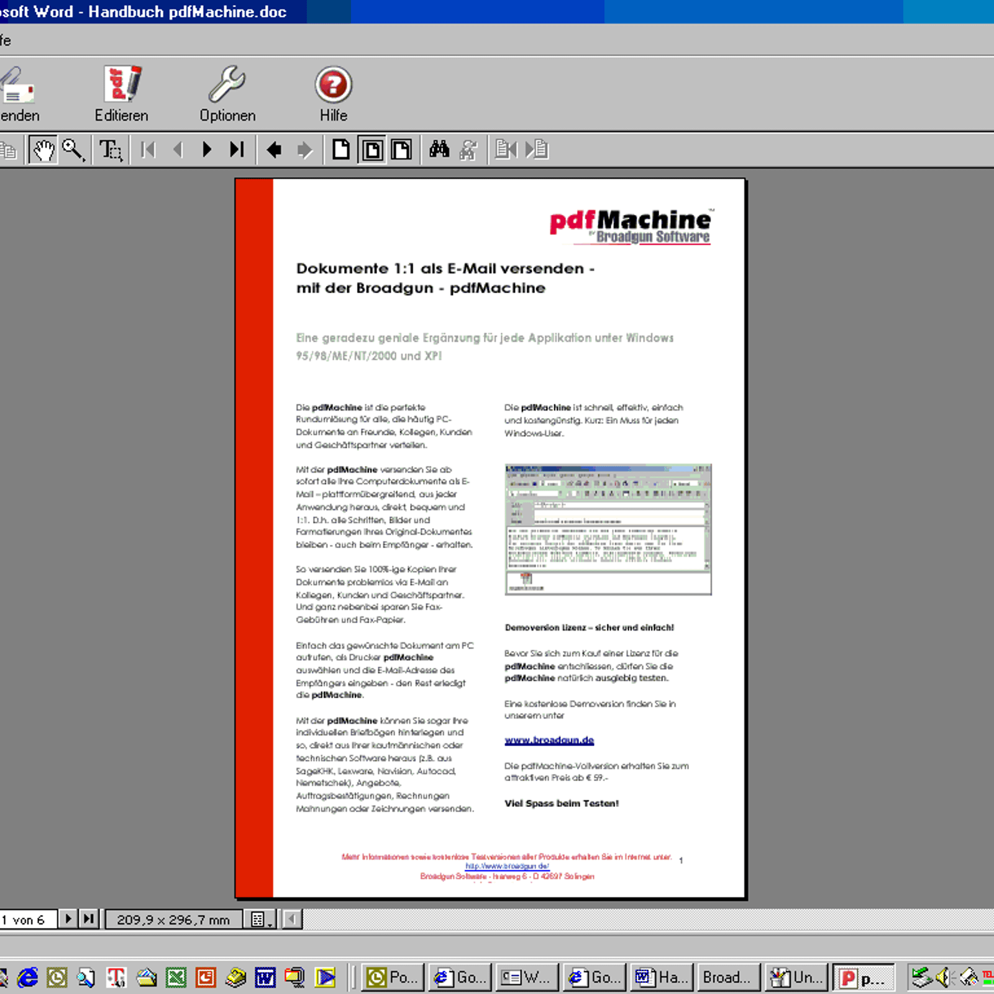Open the Optionen wrench settings
The height and width of the screenshot is (994, 994).
point(227,93)
